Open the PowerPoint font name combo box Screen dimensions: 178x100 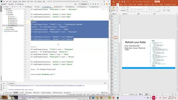(x=137, y=7)
